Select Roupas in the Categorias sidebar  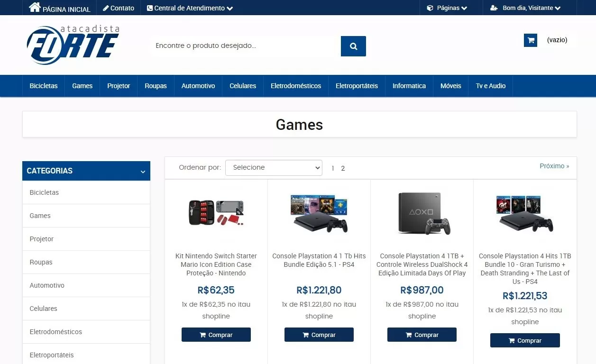coord(86,262)
